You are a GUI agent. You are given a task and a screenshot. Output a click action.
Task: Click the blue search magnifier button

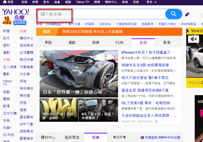(x=174, y=14)
